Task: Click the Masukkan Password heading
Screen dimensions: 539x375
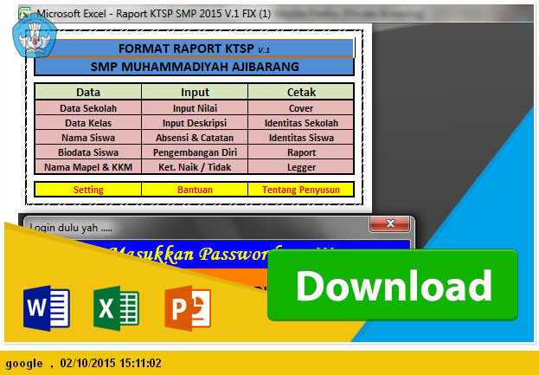Action: pos(192,254)
